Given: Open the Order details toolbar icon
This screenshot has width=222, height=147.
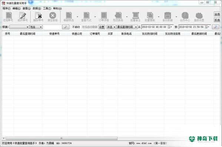Looking at the screenshot, I should [x=104, y=16].
